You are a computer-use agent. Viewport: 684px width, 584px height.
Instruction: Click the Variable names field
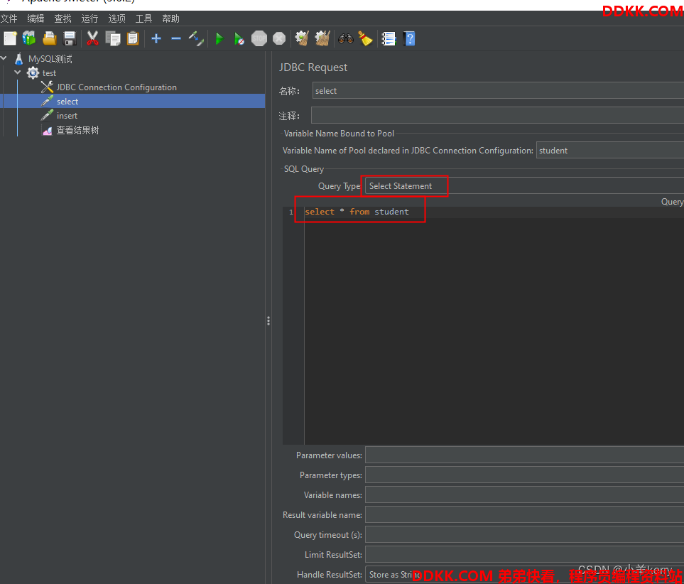point(524,495)
